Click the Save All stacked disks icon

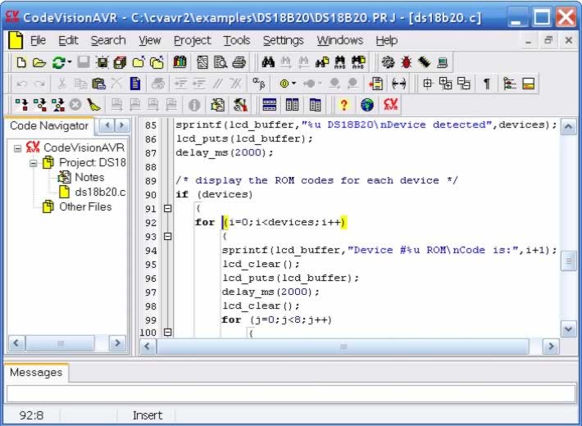(120, 62)
